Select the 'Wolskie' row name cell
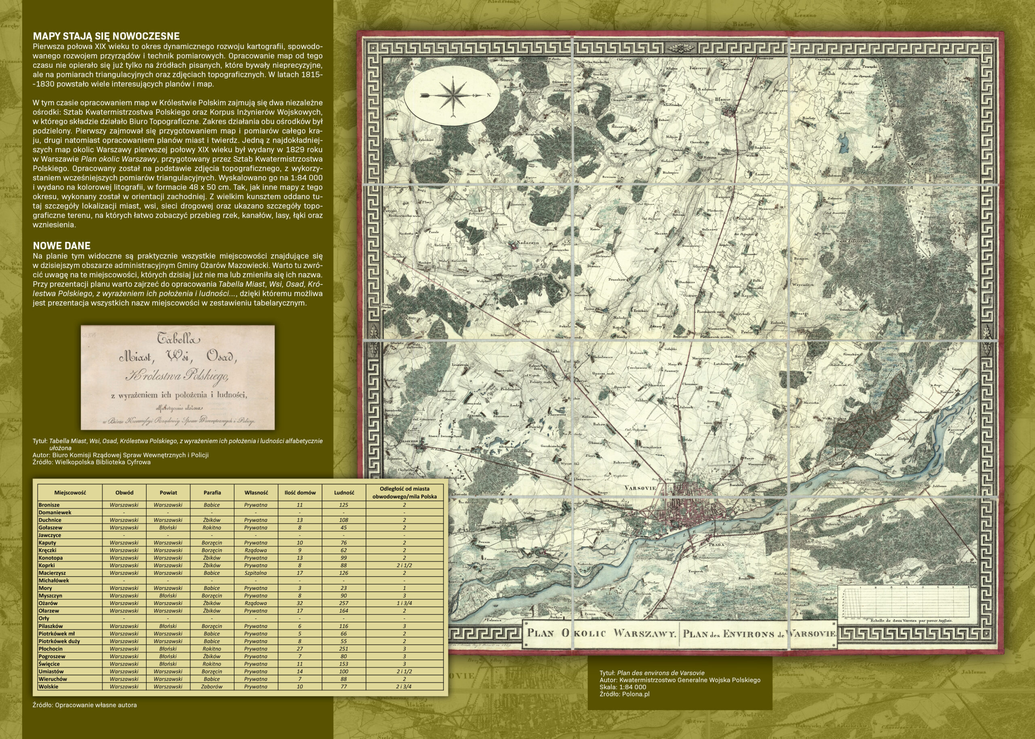 (x=70, y=686)
